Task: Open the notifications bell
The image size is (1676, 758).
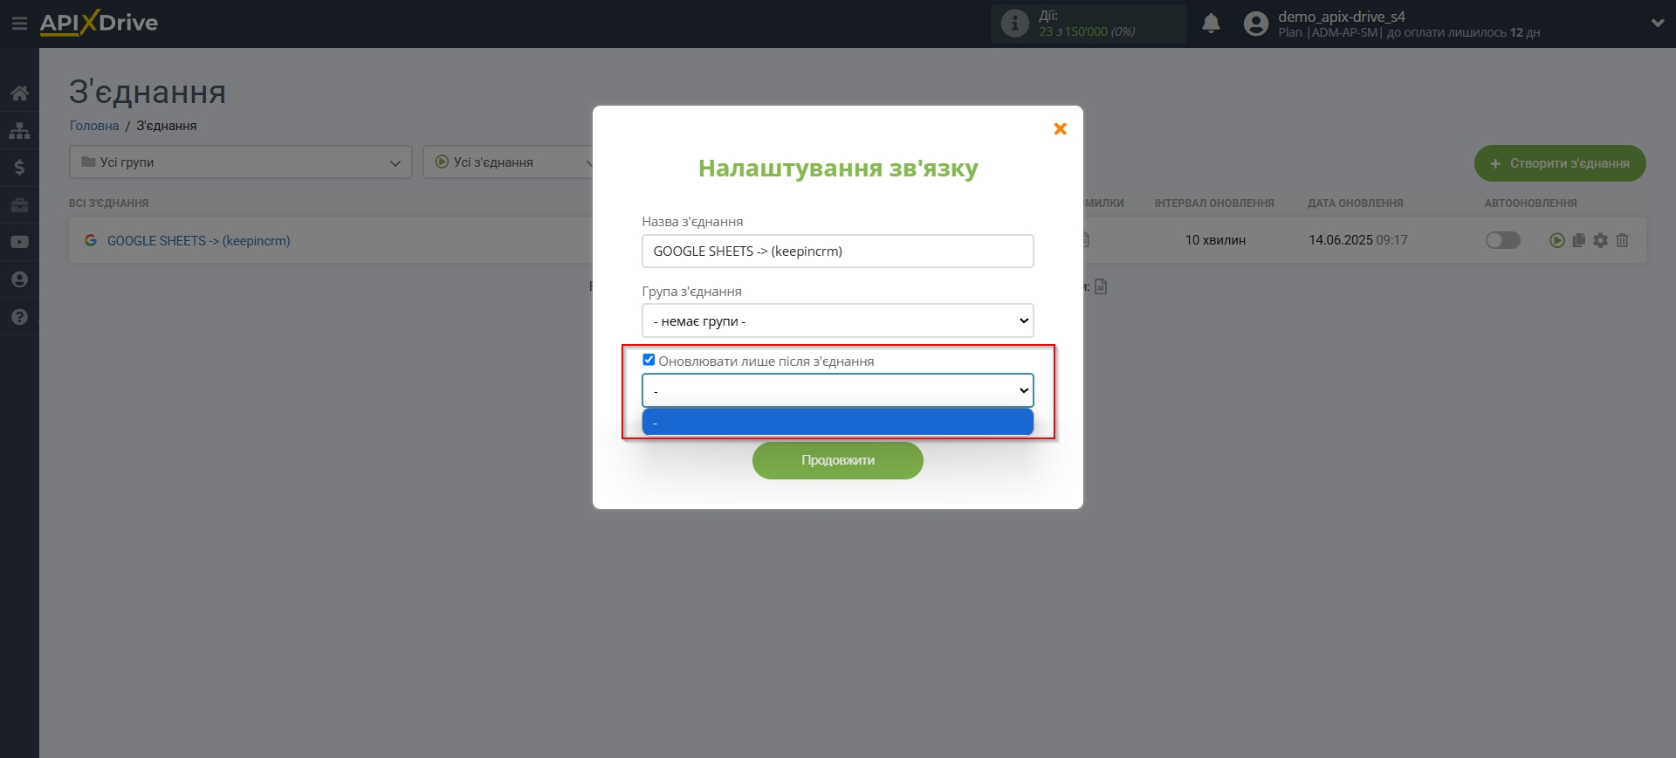Action: (1211, 24)
